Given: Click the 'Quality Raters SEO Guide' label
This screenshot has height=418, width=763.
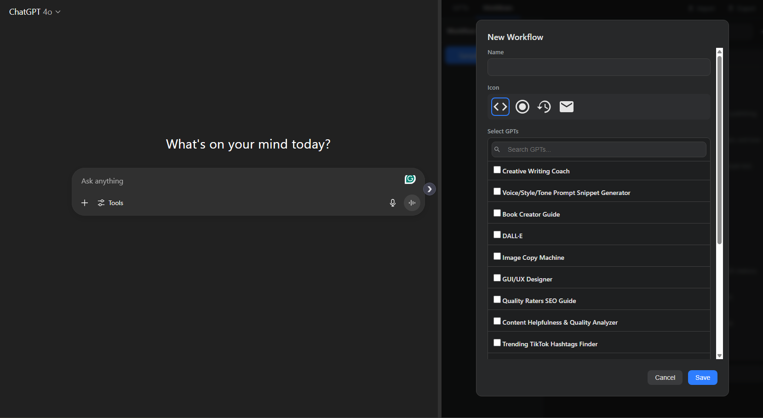Looking at the screenshot, I should click(539, 301).
